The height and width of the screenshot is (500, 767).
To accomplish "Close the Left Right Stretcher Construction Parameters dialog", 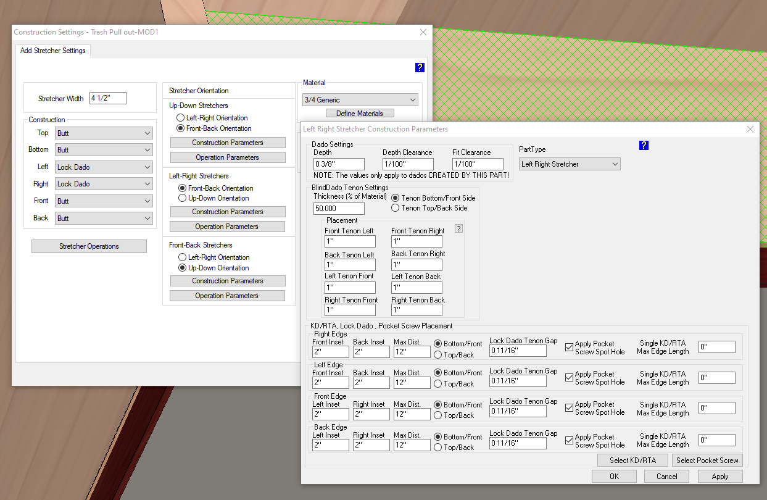I will (750, 129).
